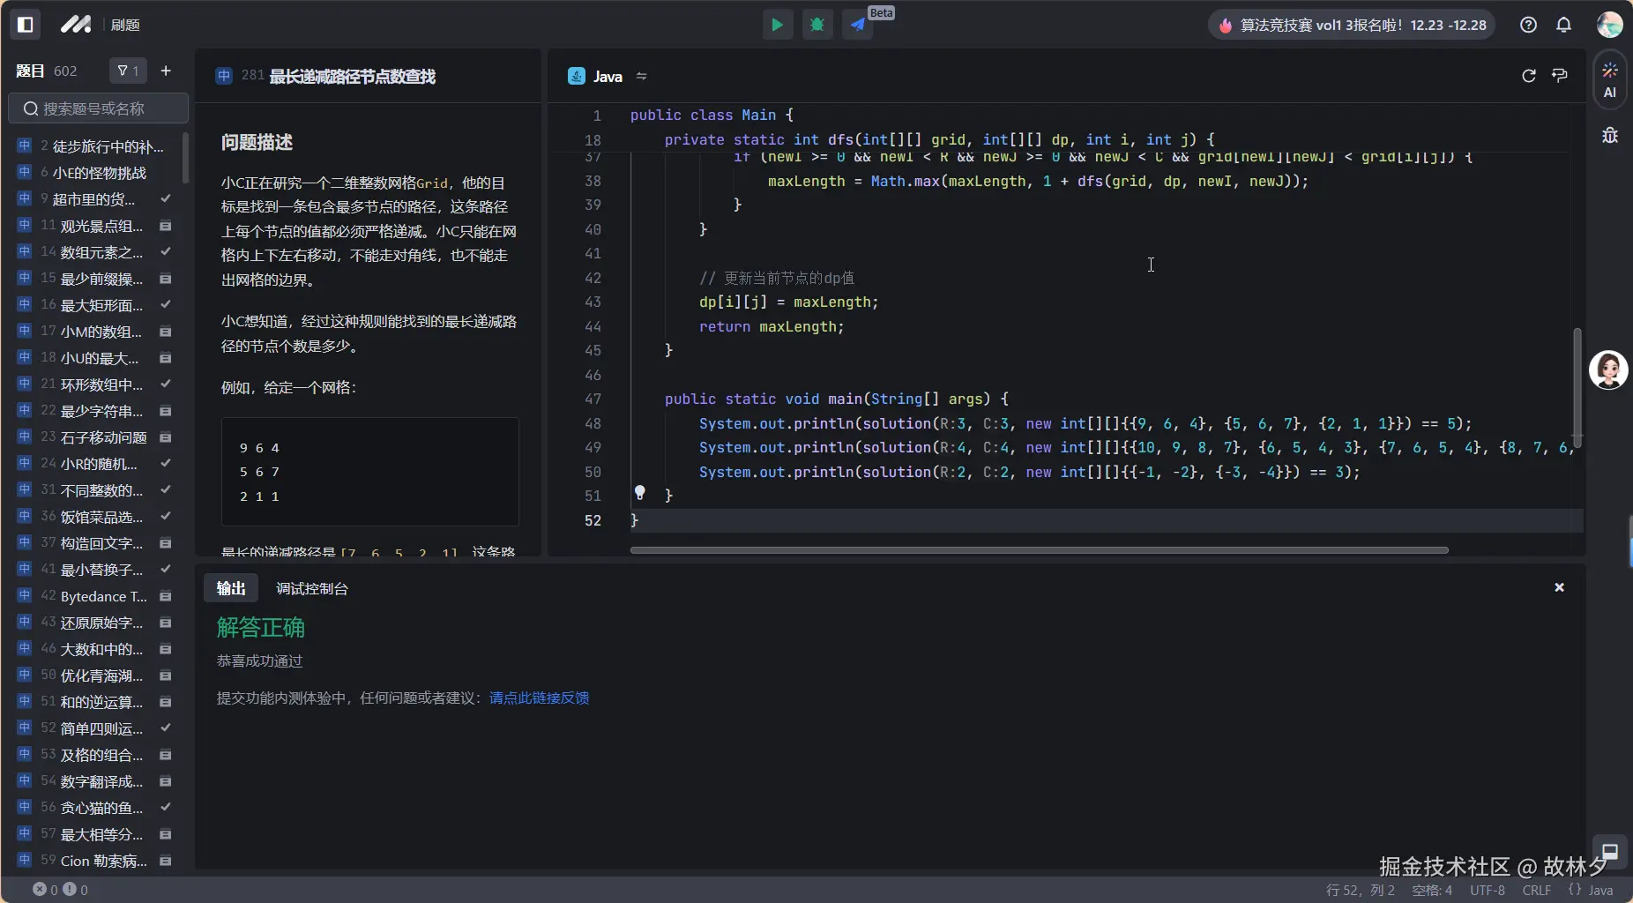Image resolution: width=1633 pixels, height=903 pixels.
Task: Click the green Run code button
Action: pyautogui.click(x=777, y=25)
